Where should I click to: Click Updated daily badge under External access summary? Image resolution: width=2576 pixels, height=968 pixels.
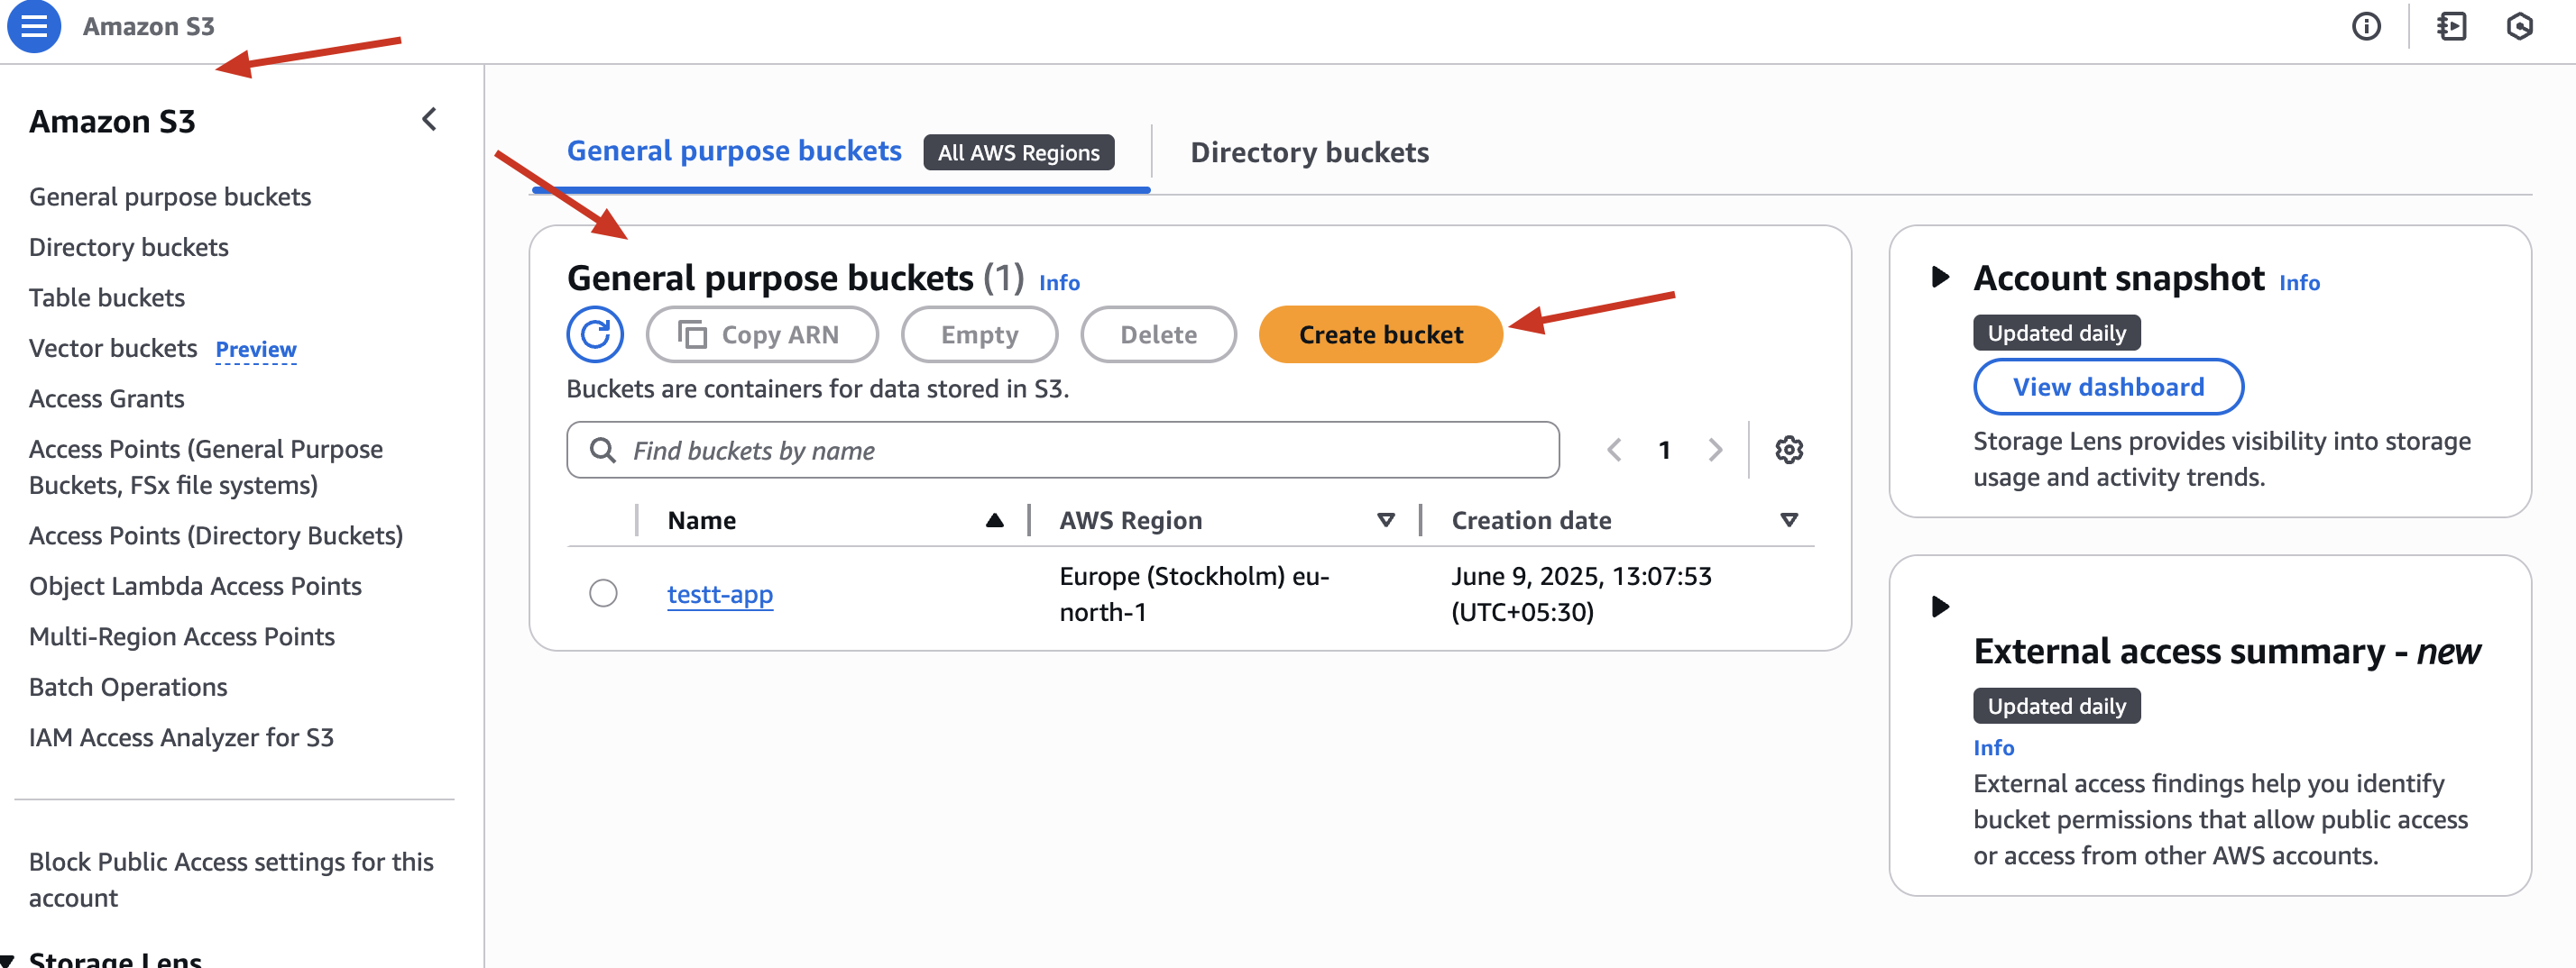(x=2056, y=707)
